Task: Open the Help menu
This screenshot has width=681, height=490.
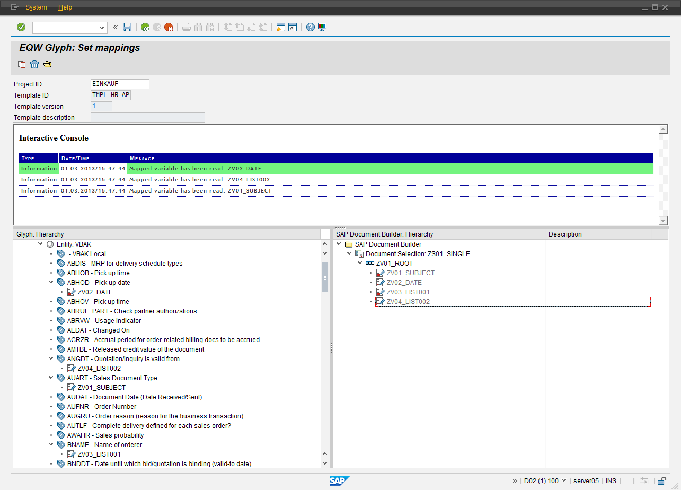Action: (65, 7)
